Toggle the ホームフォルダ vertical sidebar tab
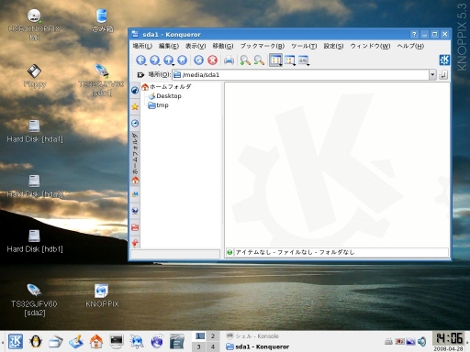This screenshot has width=470, height=352. (135, 159)
